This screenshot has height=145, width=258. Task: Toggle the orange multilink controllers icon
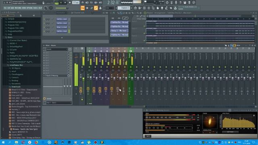(x=96, y=8)
